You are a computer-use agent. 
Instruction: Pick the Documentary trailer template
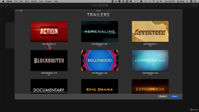click(49, 86)
